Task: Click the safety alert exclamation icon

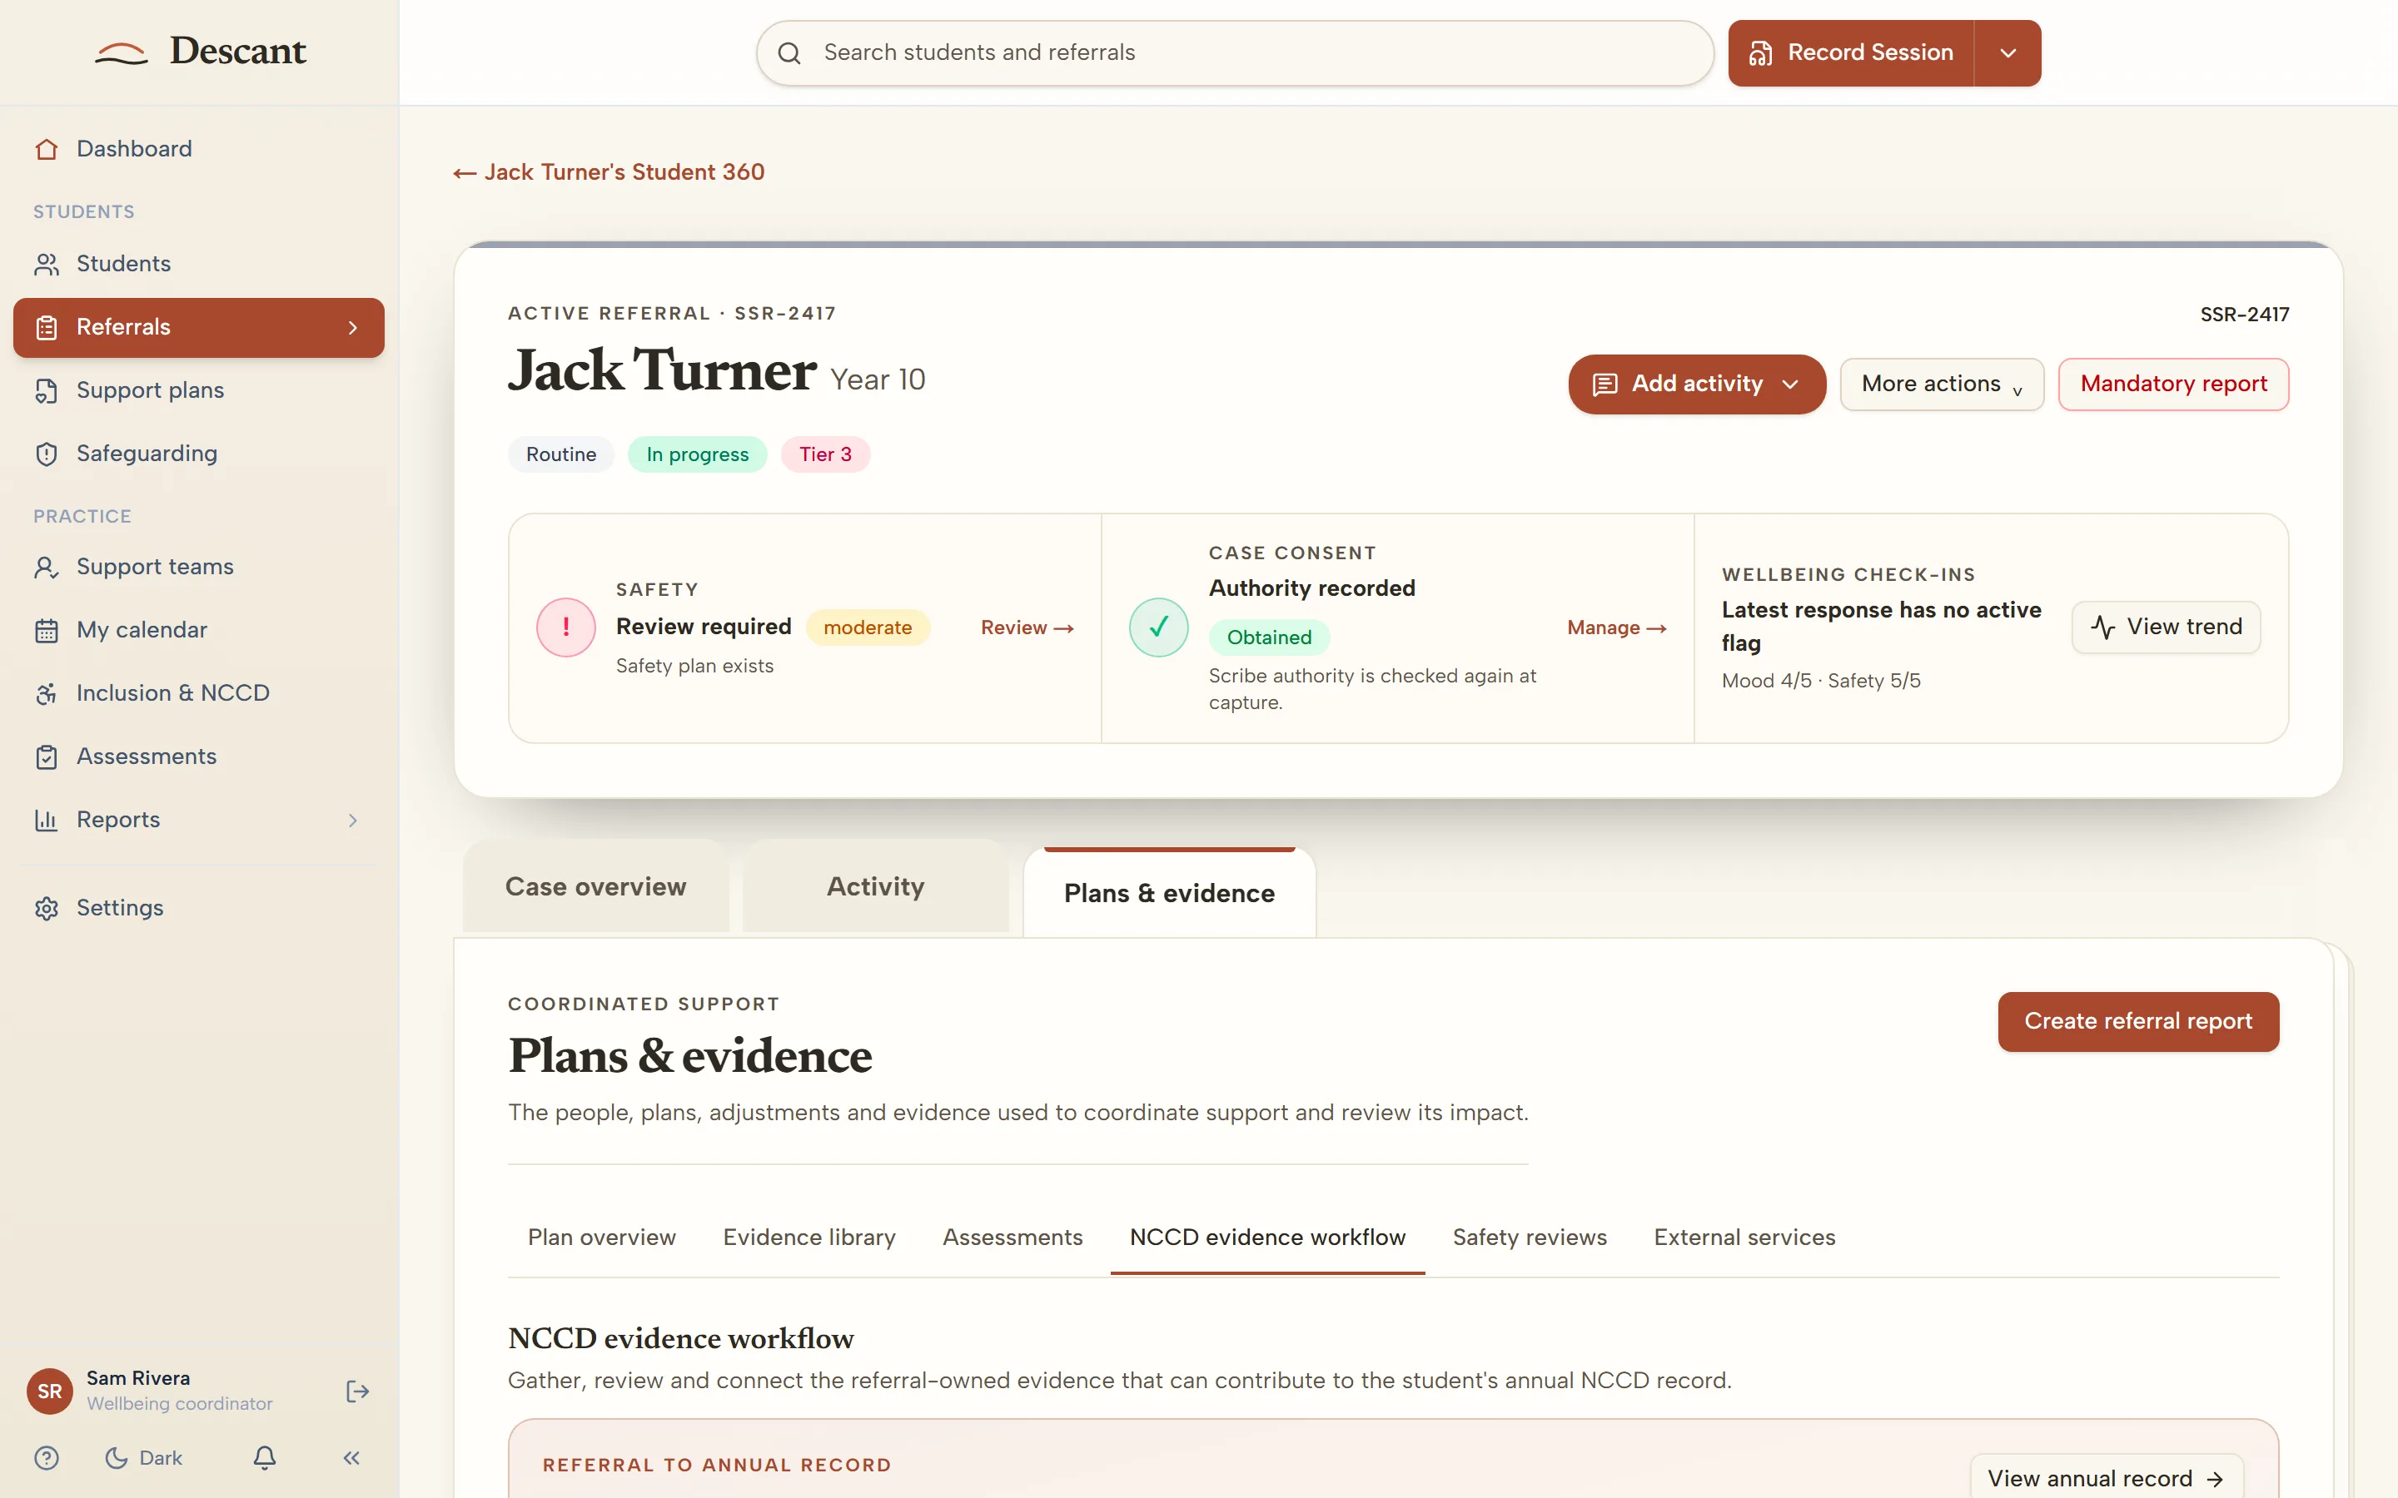Action: 566,627
